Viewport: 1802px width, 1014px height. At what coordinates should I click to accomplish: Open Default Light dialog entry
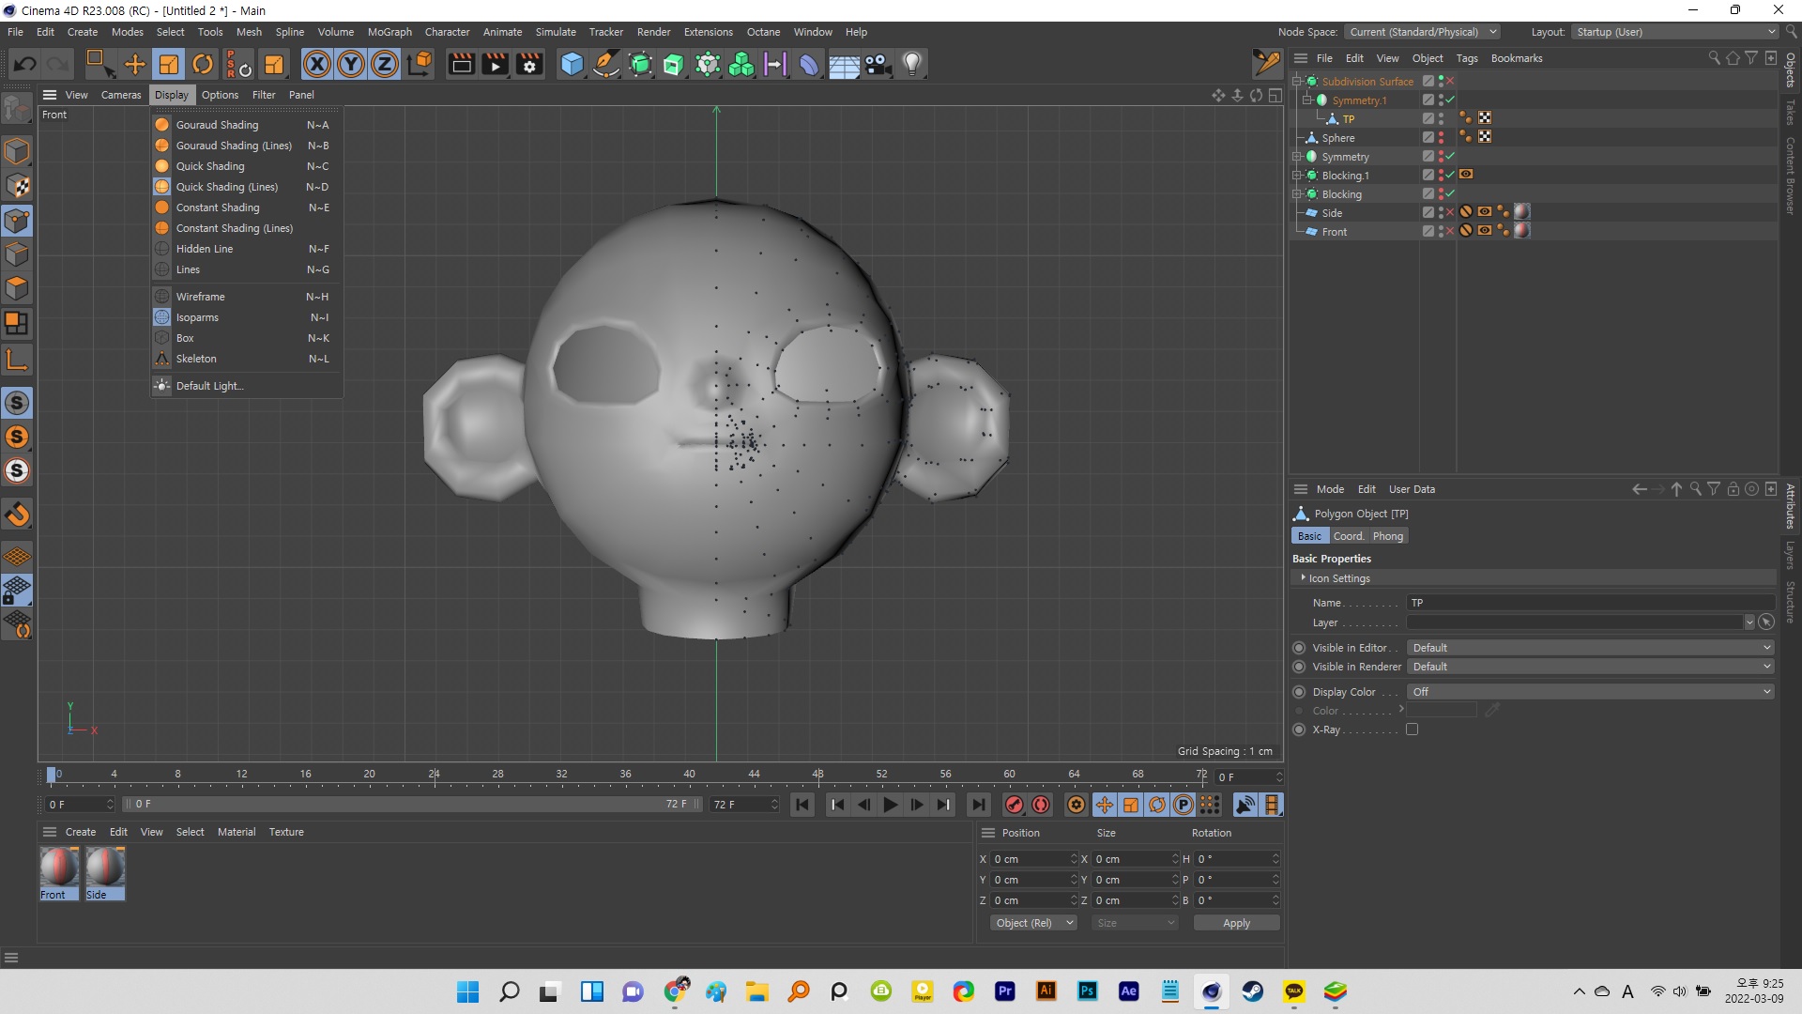click(246, 386)
